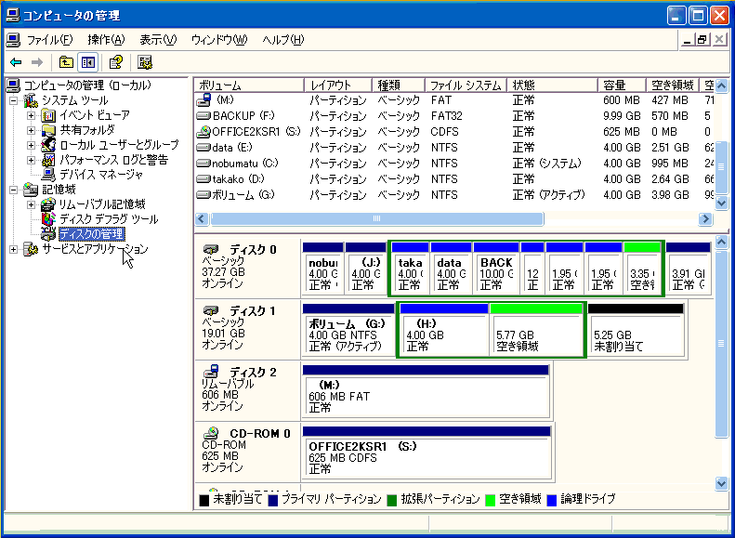Click the disk settings toolbar icon
735x538 pixels.
tap(145, 62)
